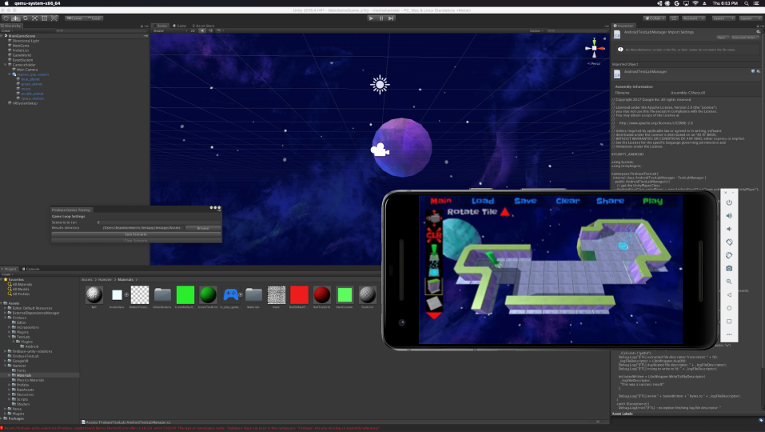Viewport: 765px width, 432px height.
Task: Click the emulator power button icon
Action: coord(729,202)
